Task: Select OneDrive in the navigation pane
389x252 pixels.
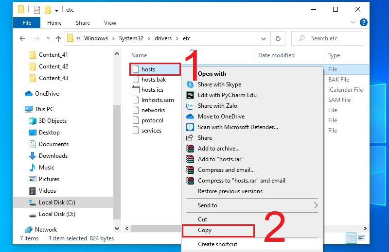Action: 47,94
